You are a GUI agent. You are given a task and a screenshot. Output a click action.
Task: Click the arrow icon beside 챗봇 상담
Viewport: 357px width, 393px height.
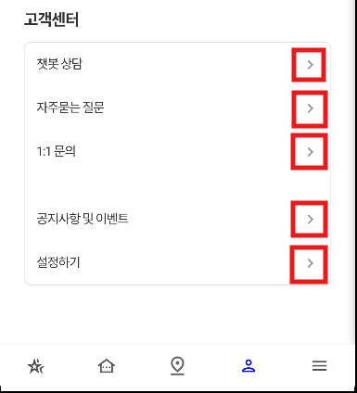(x=311, y=65)
